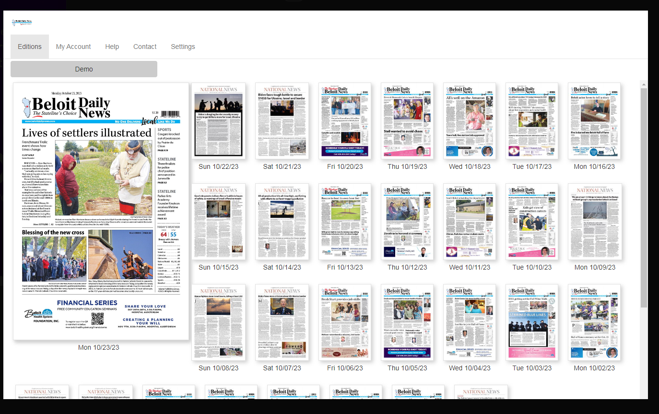Open the Settings tab
The width and height of the screenshot is (659, 414).
(x=183, y=47)
